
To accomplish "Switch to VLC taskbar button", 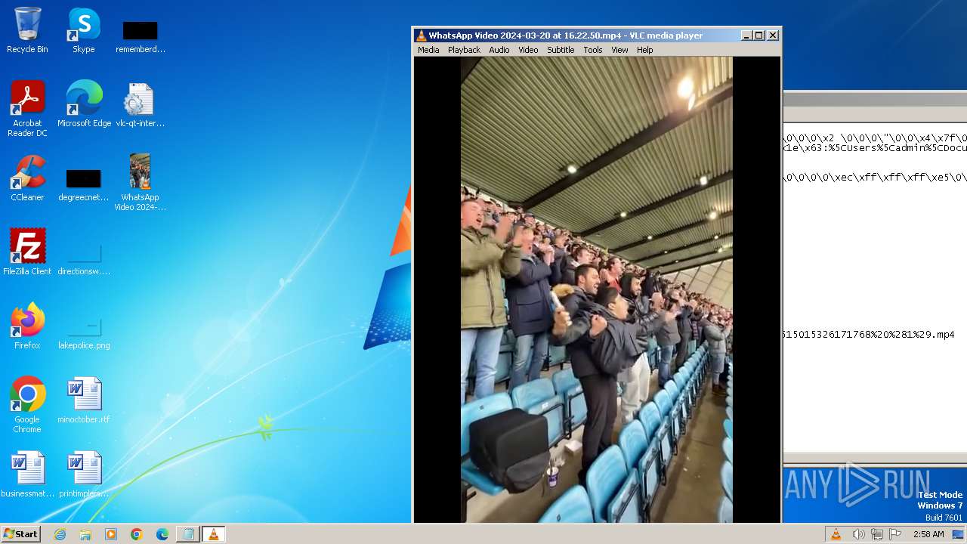I will (x=214, y=534).
